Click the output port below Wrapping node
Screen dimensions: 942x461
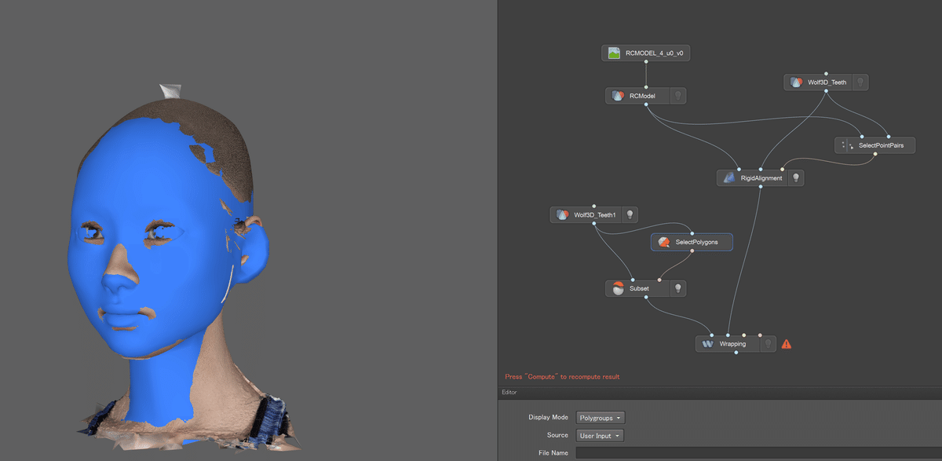coord(736,353)
